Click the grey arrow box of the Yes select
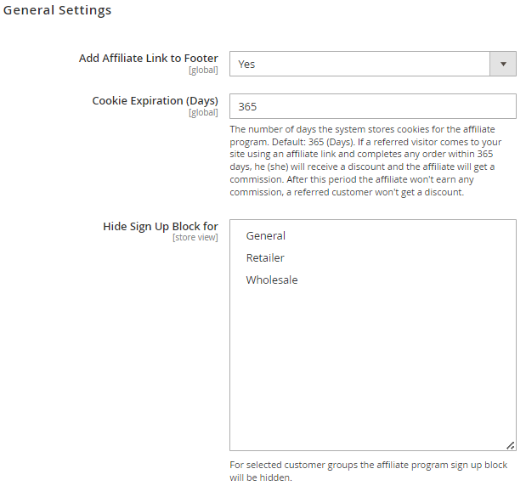The width and height of the screenshot is (526, 497). pyautogui.click(x=503, y=64)
